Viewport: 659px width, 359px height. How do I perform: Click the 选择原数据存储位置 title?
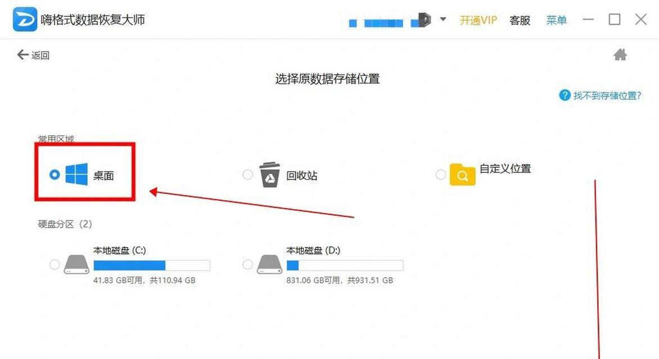(x=327, y=79)
